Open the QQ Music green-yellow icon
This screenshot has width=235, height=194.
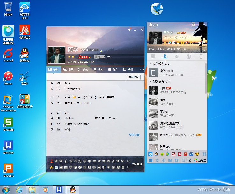[x=162, y=154]
